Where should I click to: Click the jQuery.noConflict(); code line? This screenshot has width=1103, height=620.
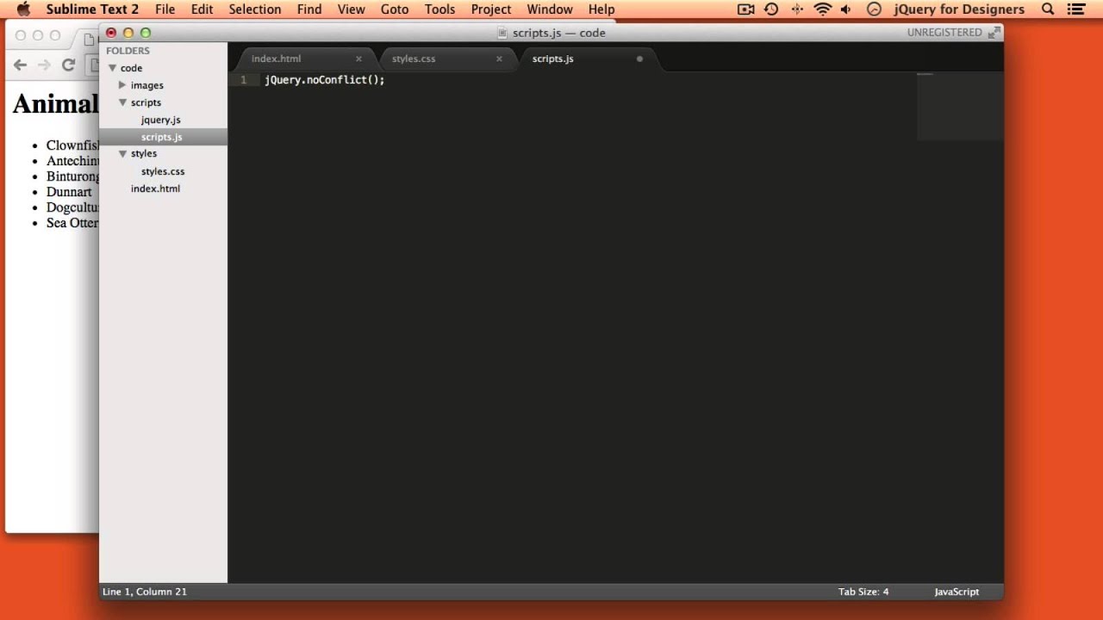pos(325,80)
